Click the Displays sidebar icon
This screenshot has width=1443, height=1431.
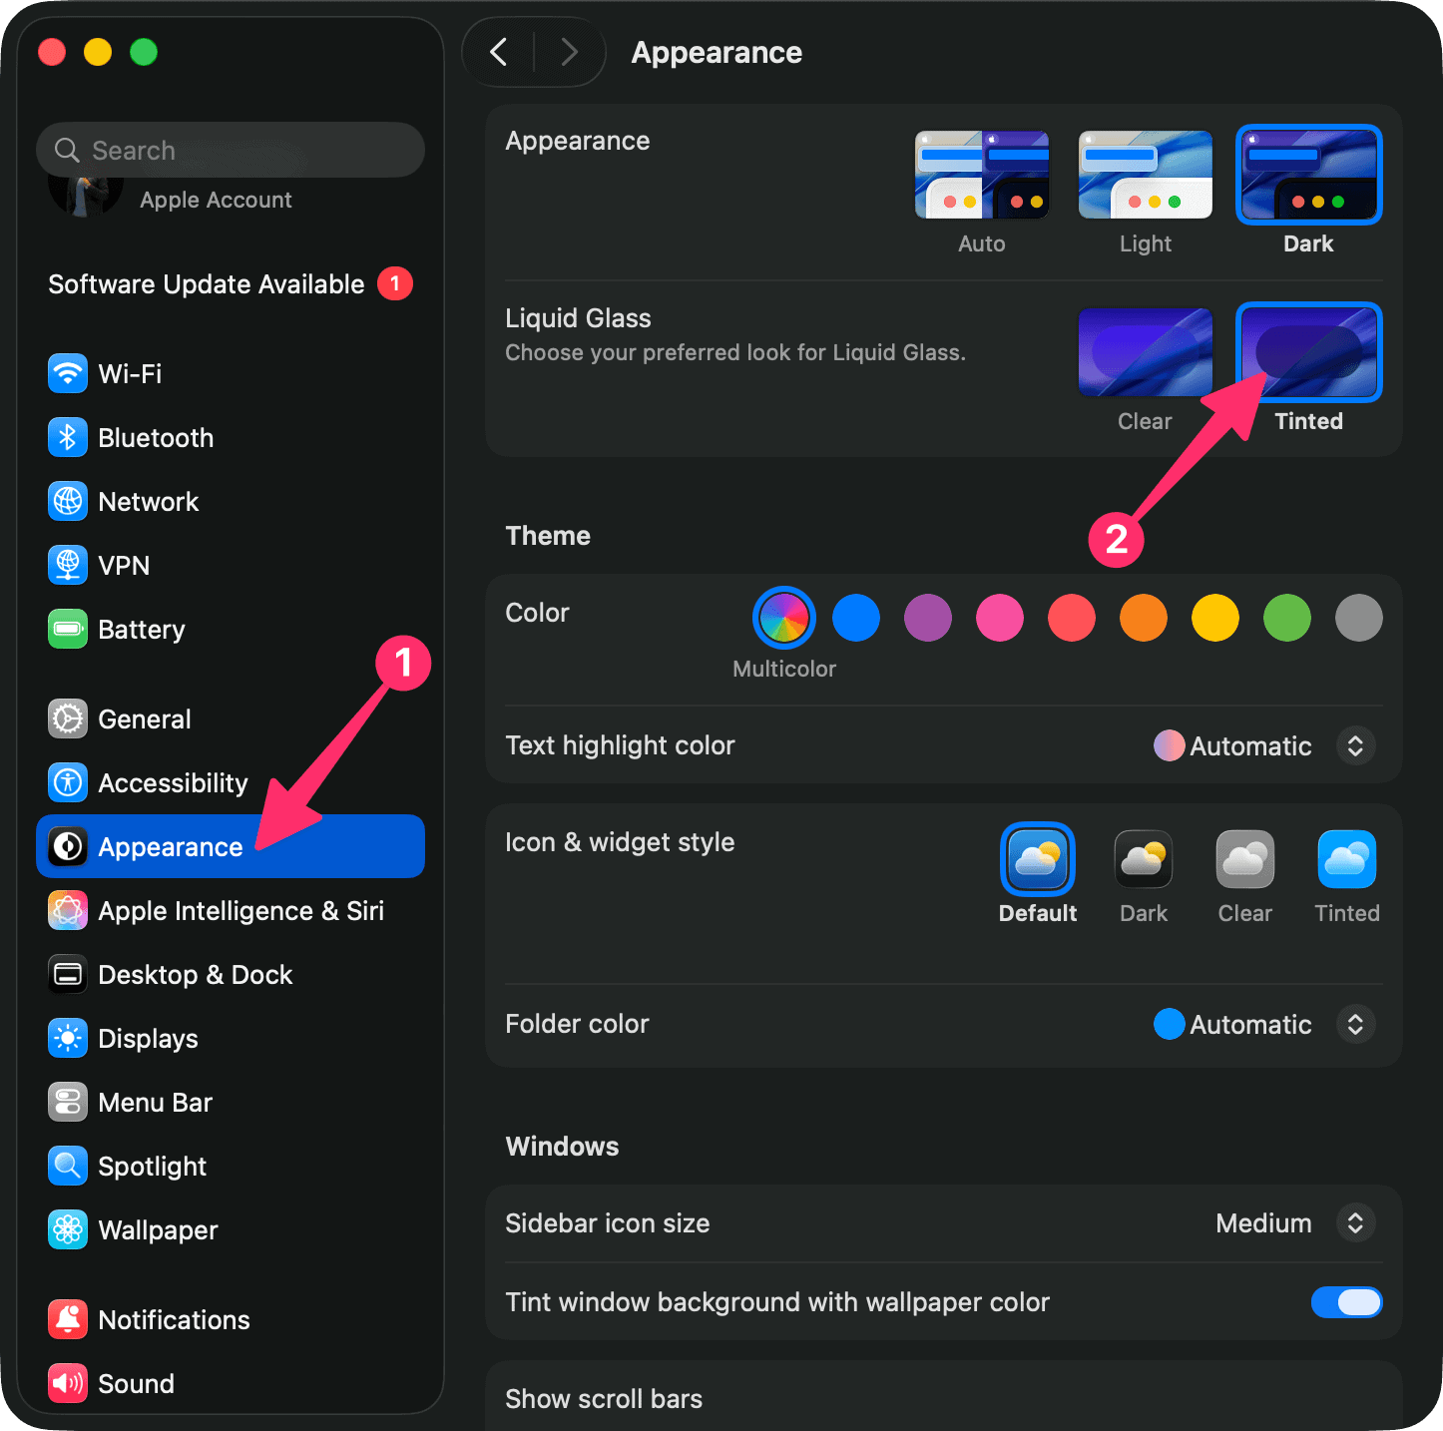coord(68,1038)
